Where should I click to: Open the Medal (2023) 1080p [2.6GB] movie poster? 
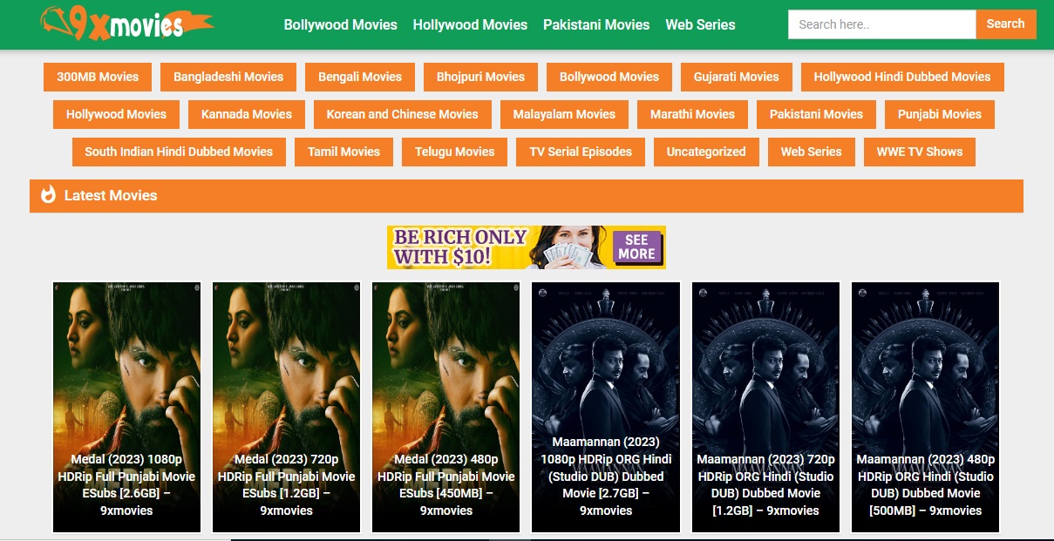tap(127, 407)
